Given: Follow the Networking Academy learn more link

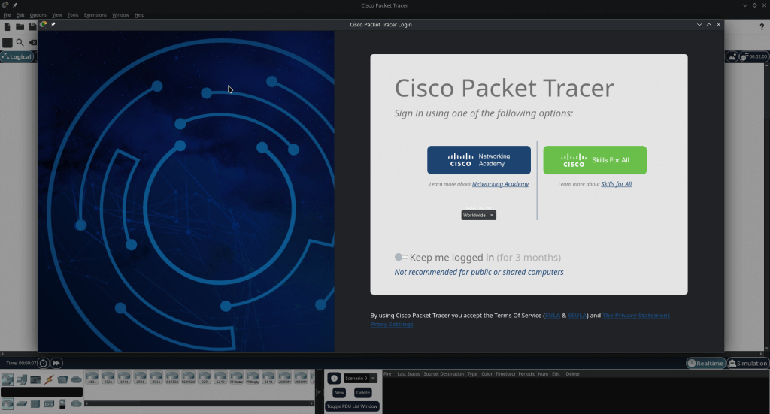Looking at the screenshot, I should pos(500,184).
